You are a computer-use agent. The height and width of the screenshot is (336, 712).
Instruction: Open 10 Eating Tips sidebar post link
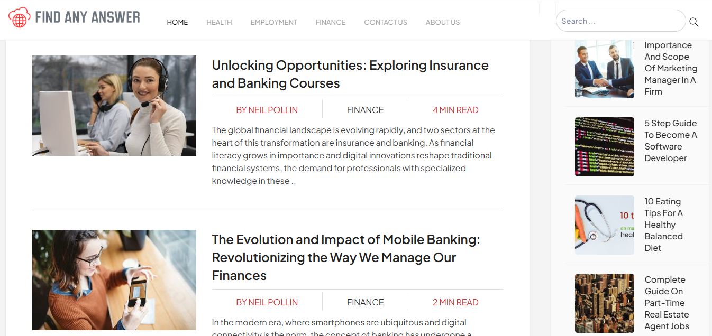click(x=663, y=225)
